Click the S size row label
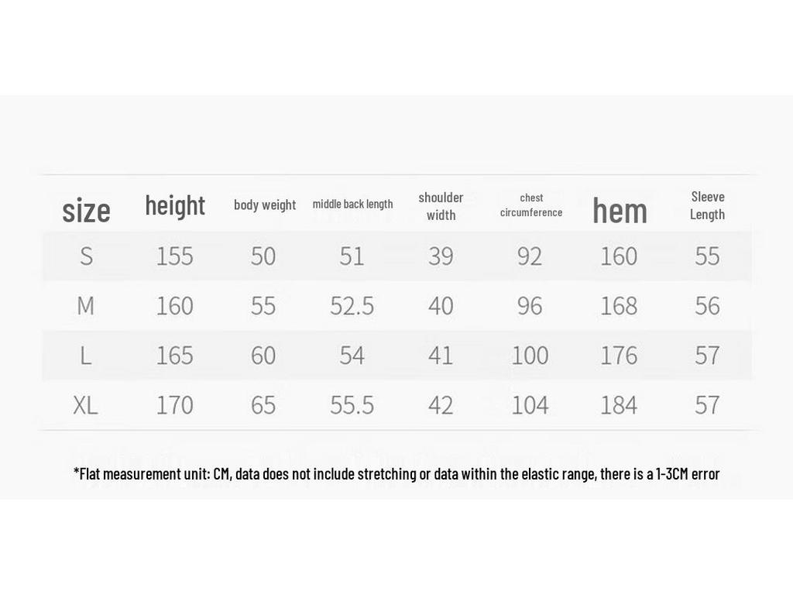The width and height of the screenshot is (793, 595). click(87, 256)
